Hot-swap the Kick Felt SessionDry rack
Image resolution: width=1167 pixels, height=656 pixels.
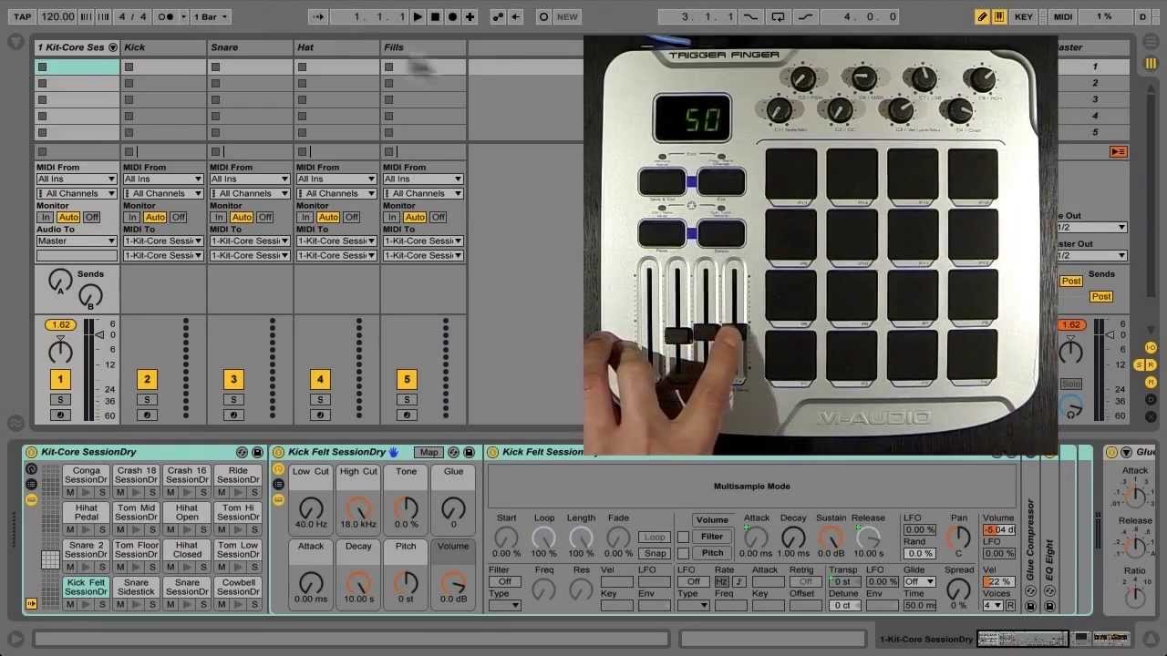point(453,452)
